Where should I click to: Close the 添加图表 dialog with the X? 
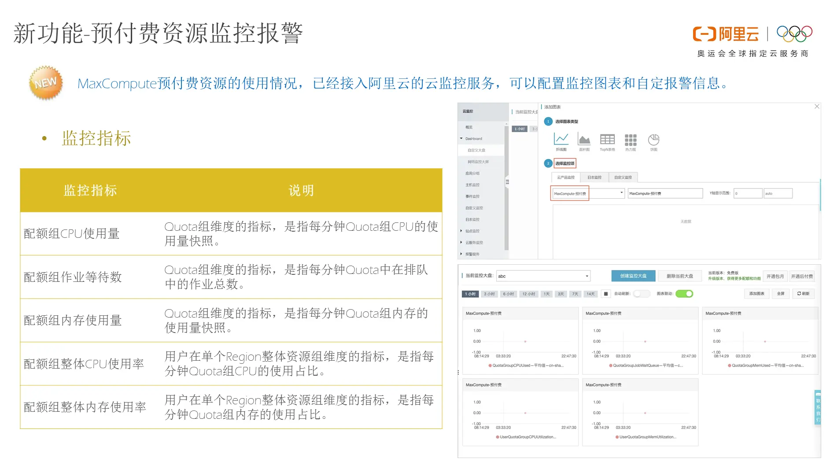pyautogui.click(x=817, y=107)
